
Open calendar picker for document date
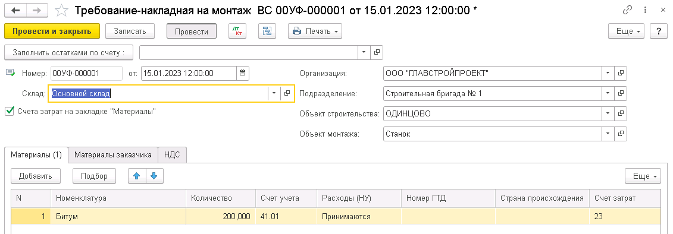[243, 73]
